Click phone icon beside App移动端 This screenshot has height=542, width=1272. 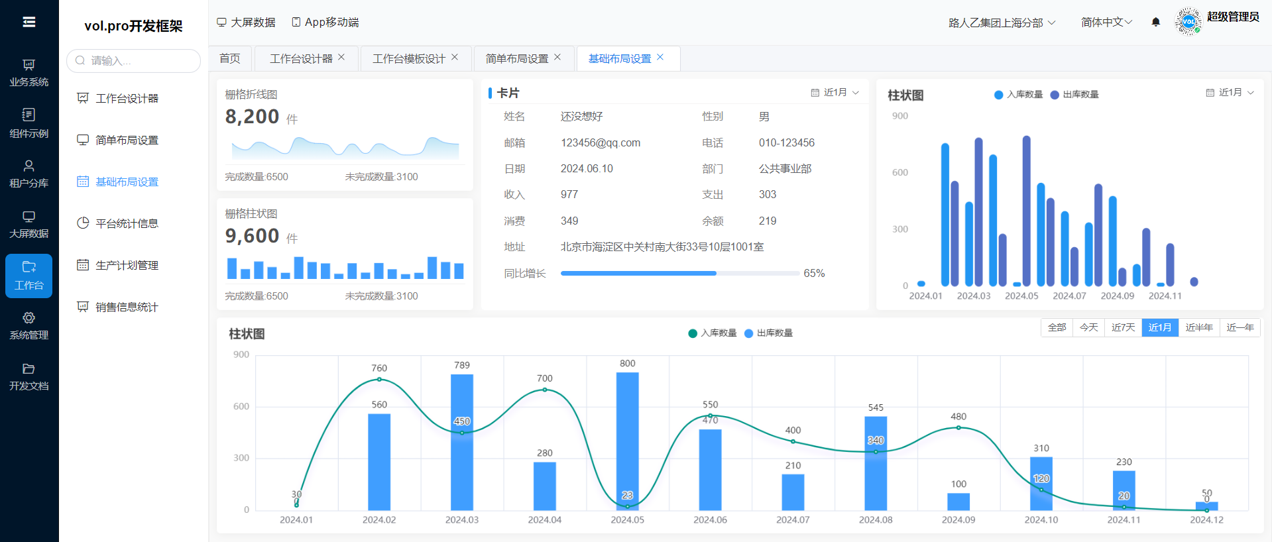click(x=296, y=22)
